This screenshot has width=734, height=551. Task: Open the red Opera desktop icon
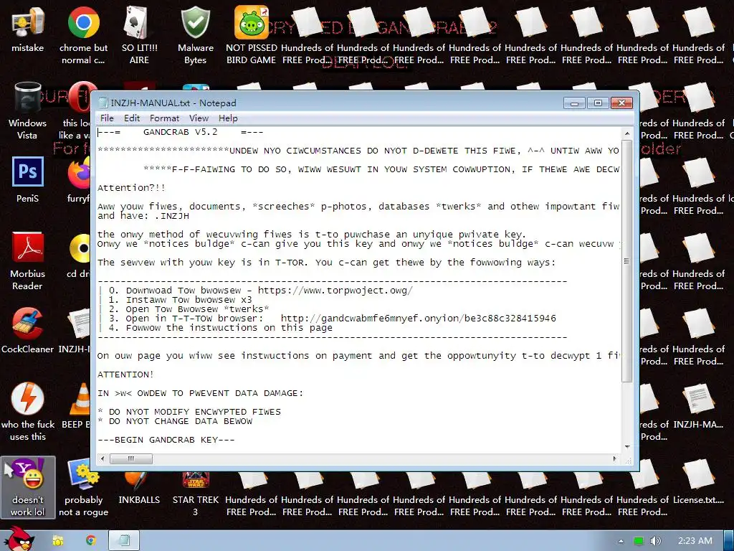80,98
